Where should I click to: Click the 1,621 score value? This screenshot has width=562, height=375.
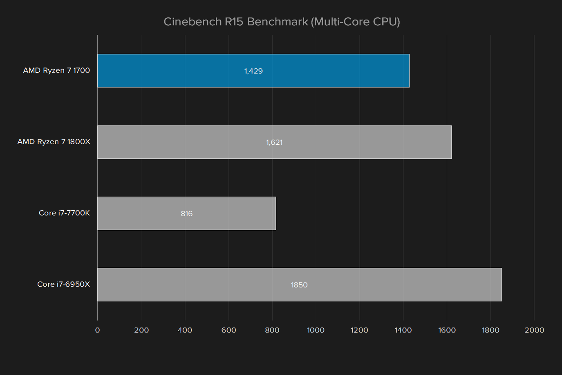click(x=274, y=142)
